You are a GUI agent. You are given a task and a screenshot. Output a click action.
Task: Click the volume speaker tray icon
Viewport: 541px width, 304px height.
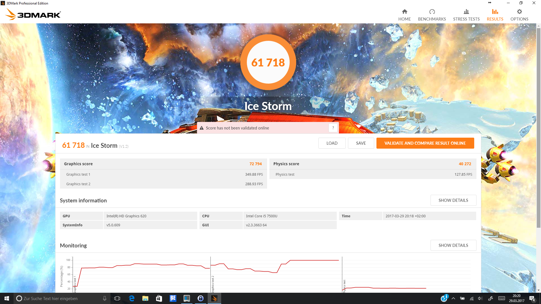coord(480,298)
